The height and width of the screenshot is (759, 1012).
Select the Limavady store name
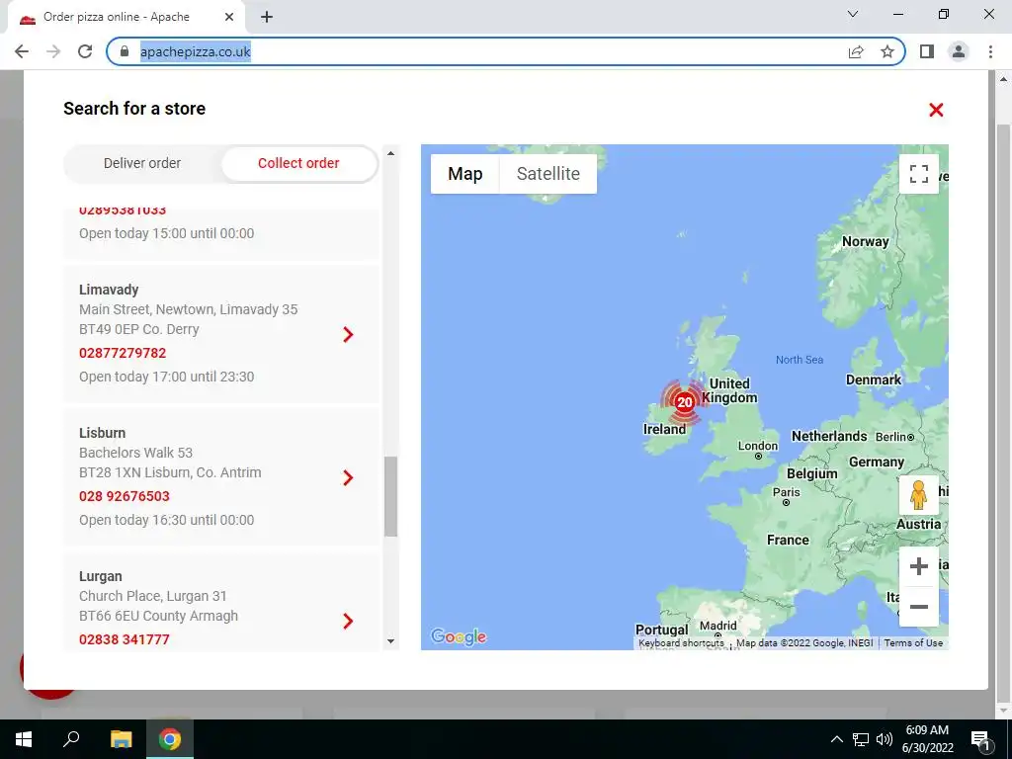click(109, 290)
